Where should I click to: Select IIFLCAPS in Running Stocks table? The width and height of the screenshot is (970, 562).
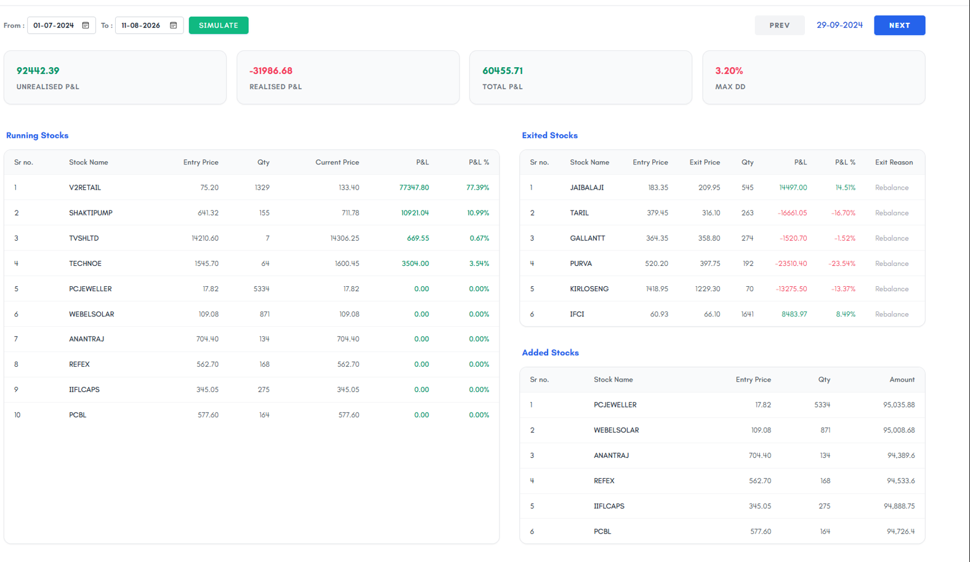pos(84,390)
